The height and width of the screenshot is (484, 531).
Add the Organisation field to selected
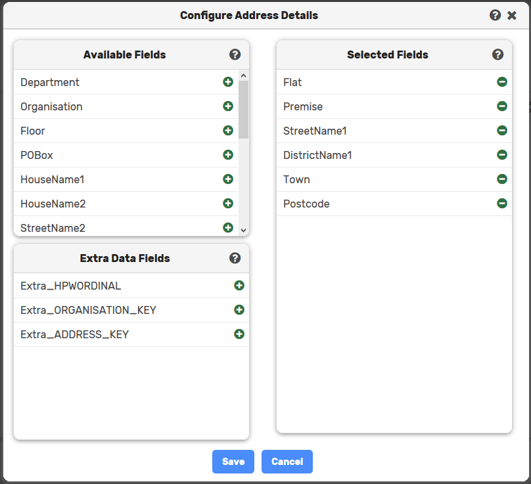(x=228, y=106)
